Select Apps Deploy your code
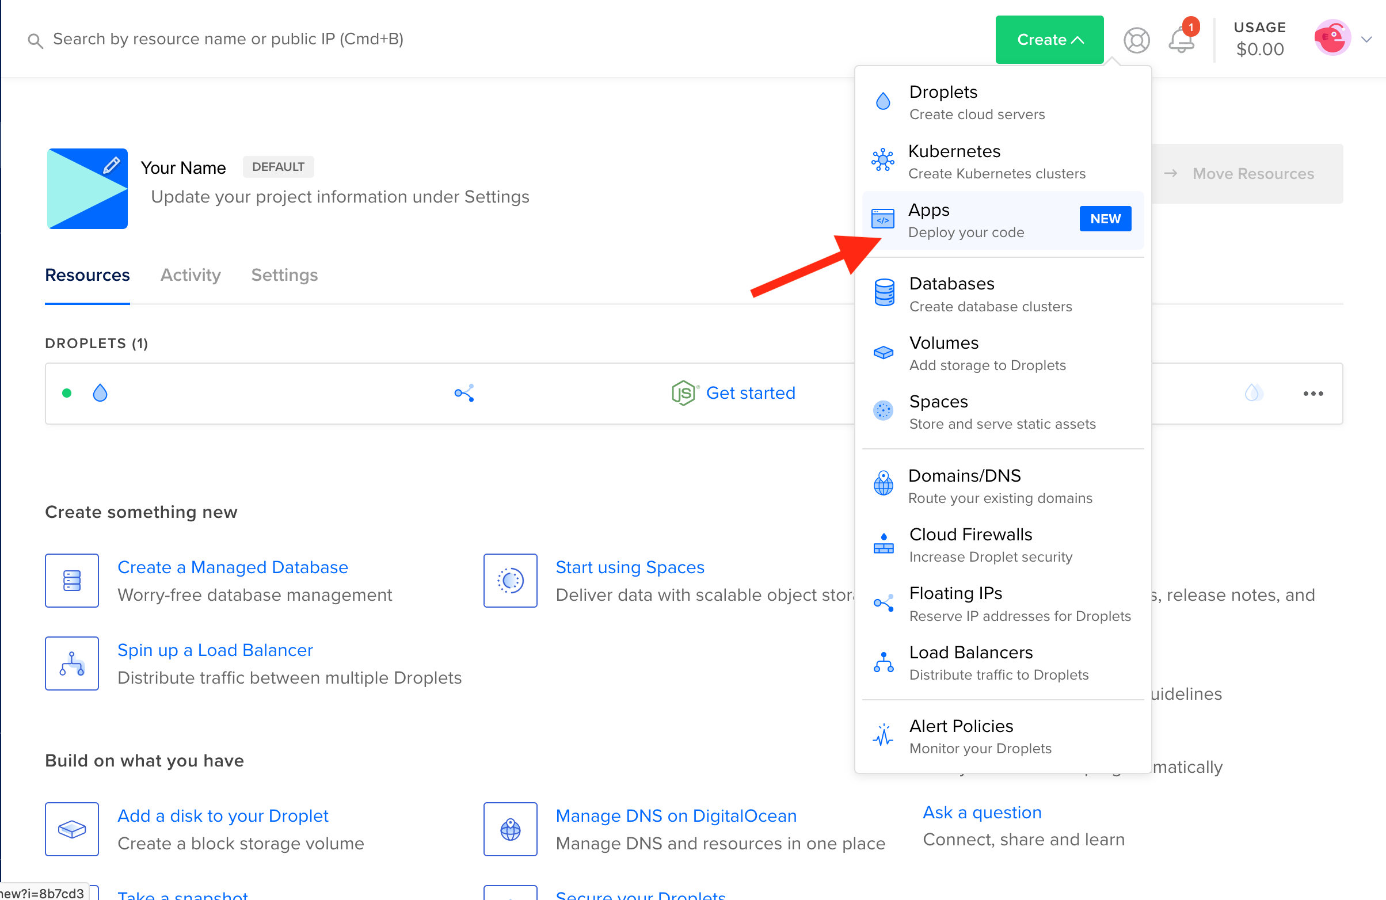Viewport: 1386px width, 900px height. pyautogui.click(x=1003, y=220)
